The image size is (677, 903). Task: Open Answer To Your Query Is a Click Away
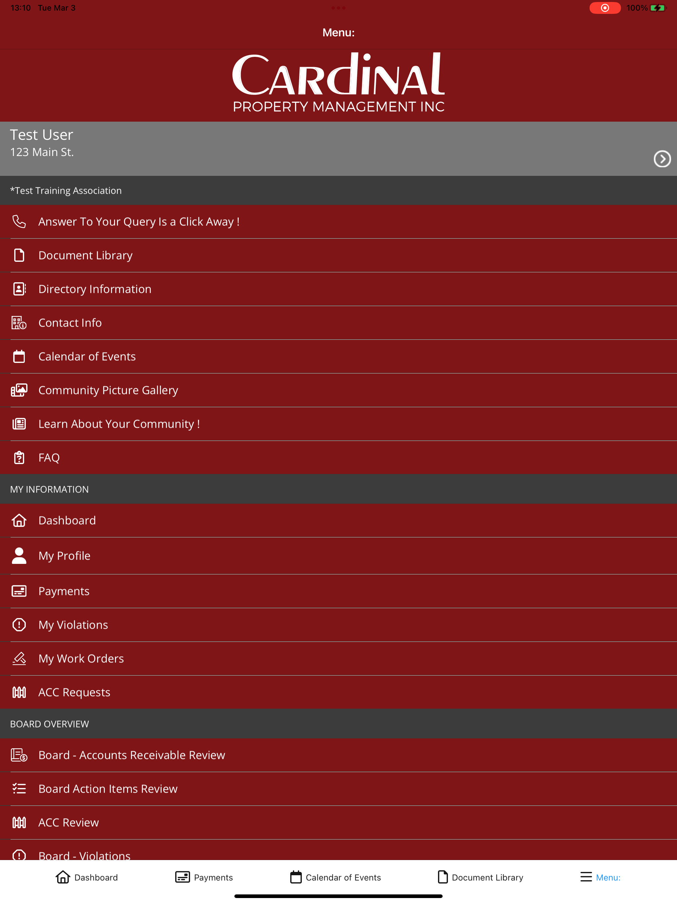(338, 222)
